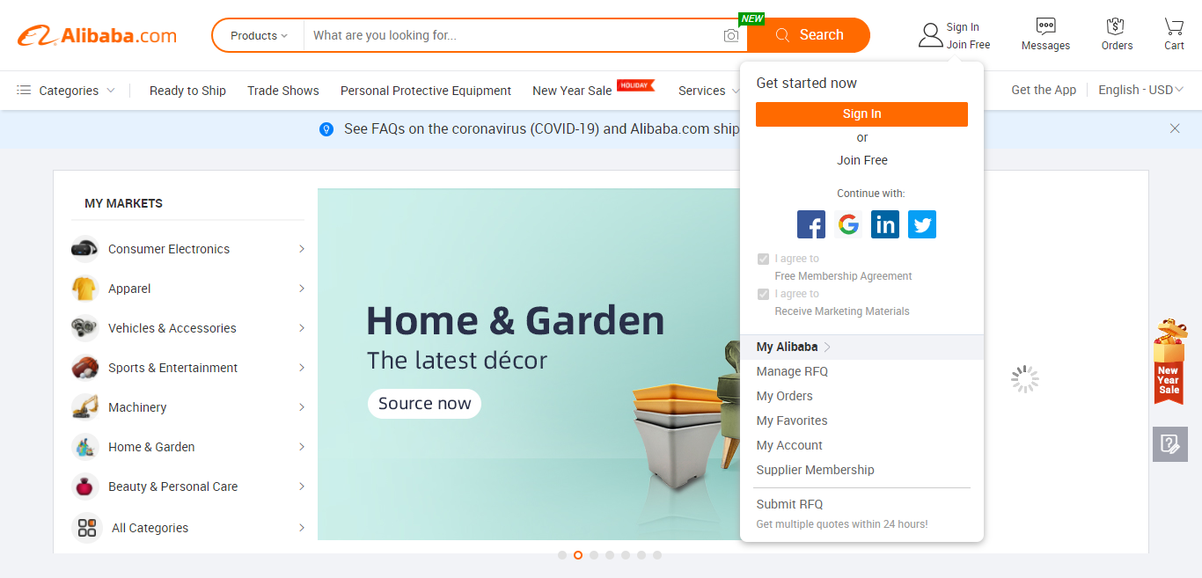
Task: Open the Products search type dropdown
Action: point(259,35)
